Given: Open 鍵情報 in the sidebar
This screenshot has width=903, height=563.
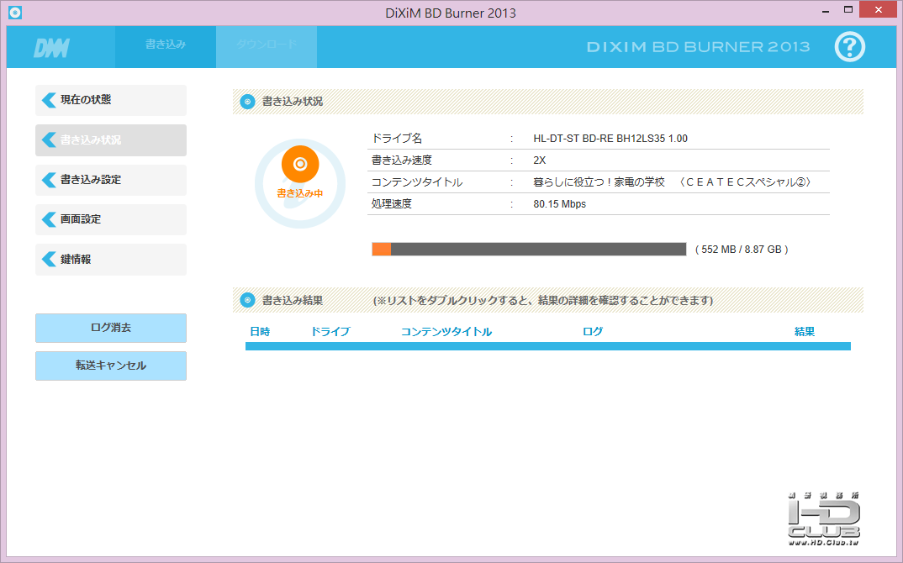Looking at the screenshot, I should pos(111,260).
